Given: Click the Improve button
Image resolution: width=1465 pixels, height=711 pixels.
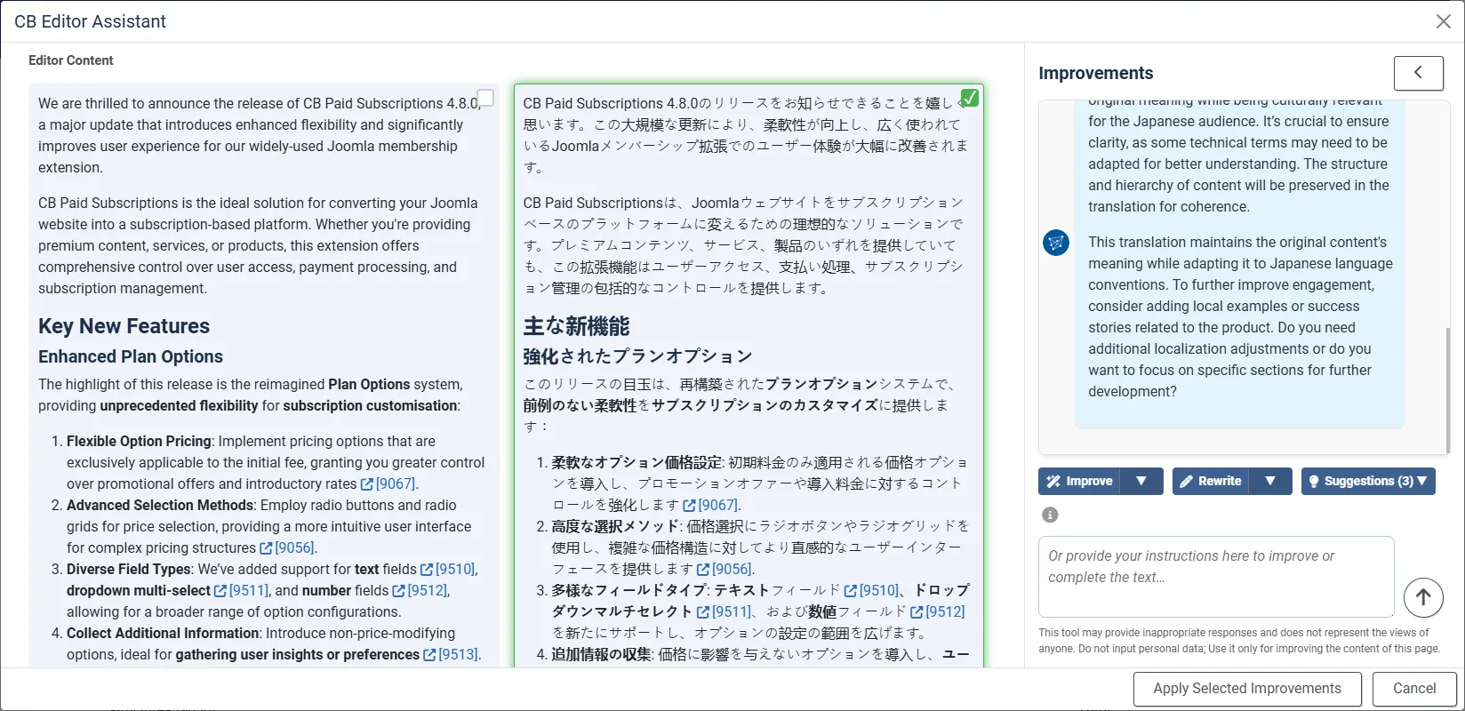Looking at the screenshot, I should [1079, 481].
